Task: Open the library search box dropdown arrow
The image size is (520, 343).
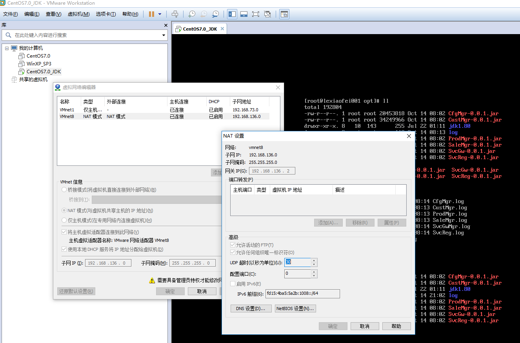Action: tap(164, 35)
